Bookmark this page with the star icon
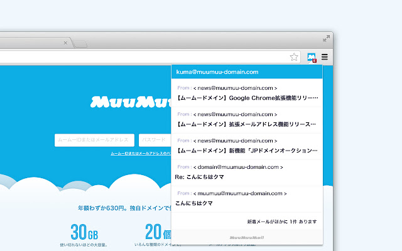 pos(294,57)
